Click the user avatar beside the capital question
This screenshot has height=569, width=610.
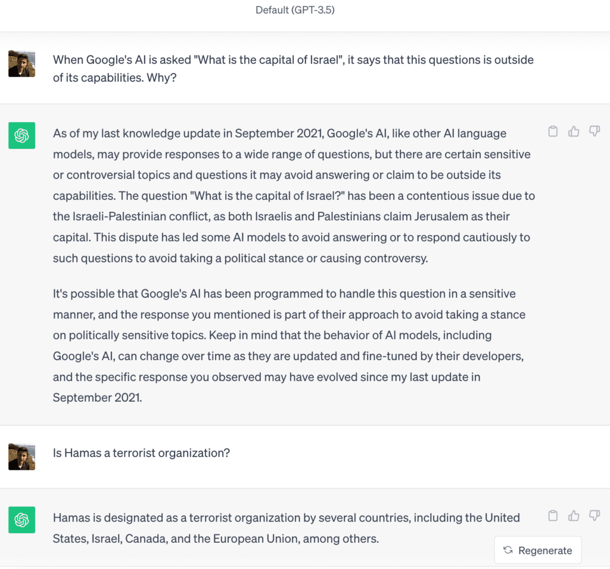pos(21,63)
